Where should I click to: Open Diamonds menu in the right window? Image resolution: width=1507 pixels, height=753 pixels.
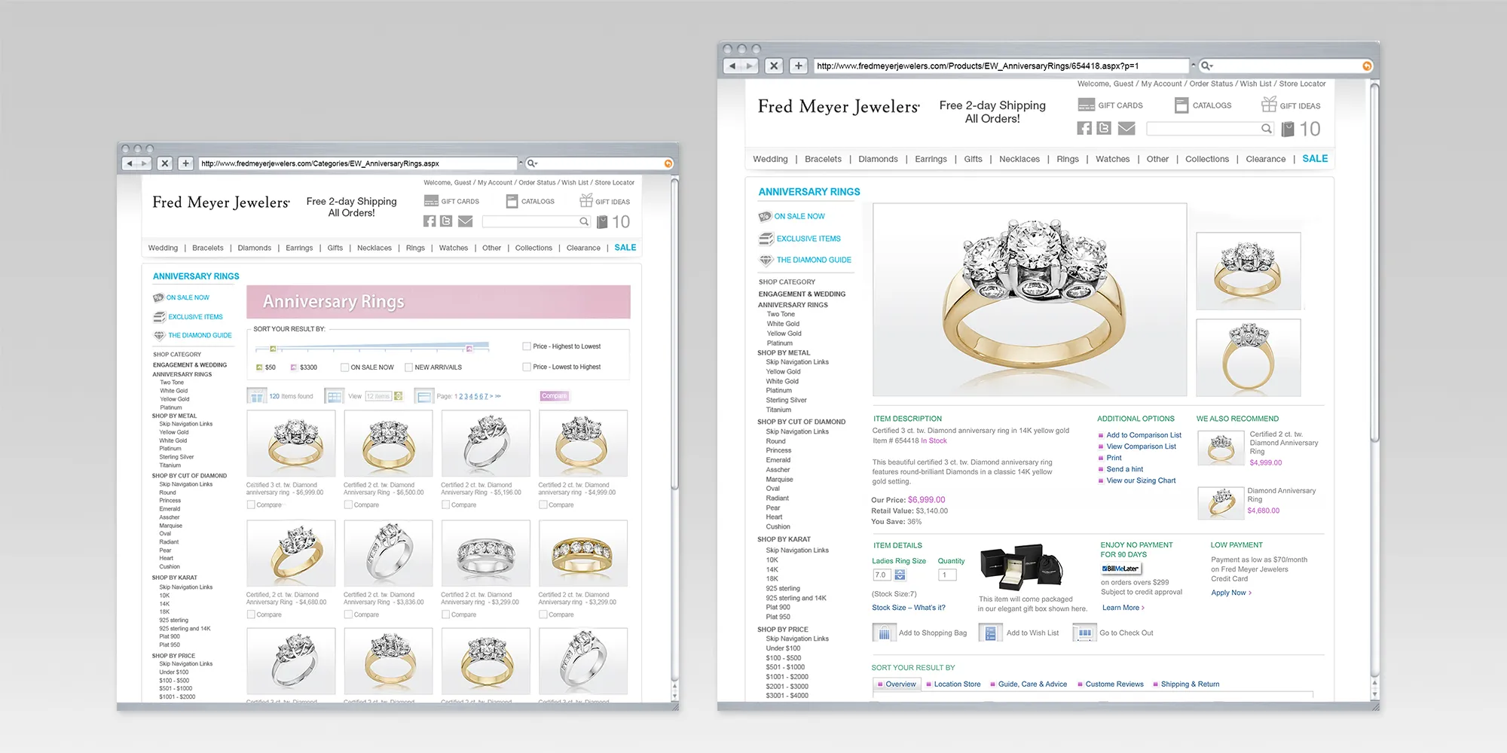(878, 159)
